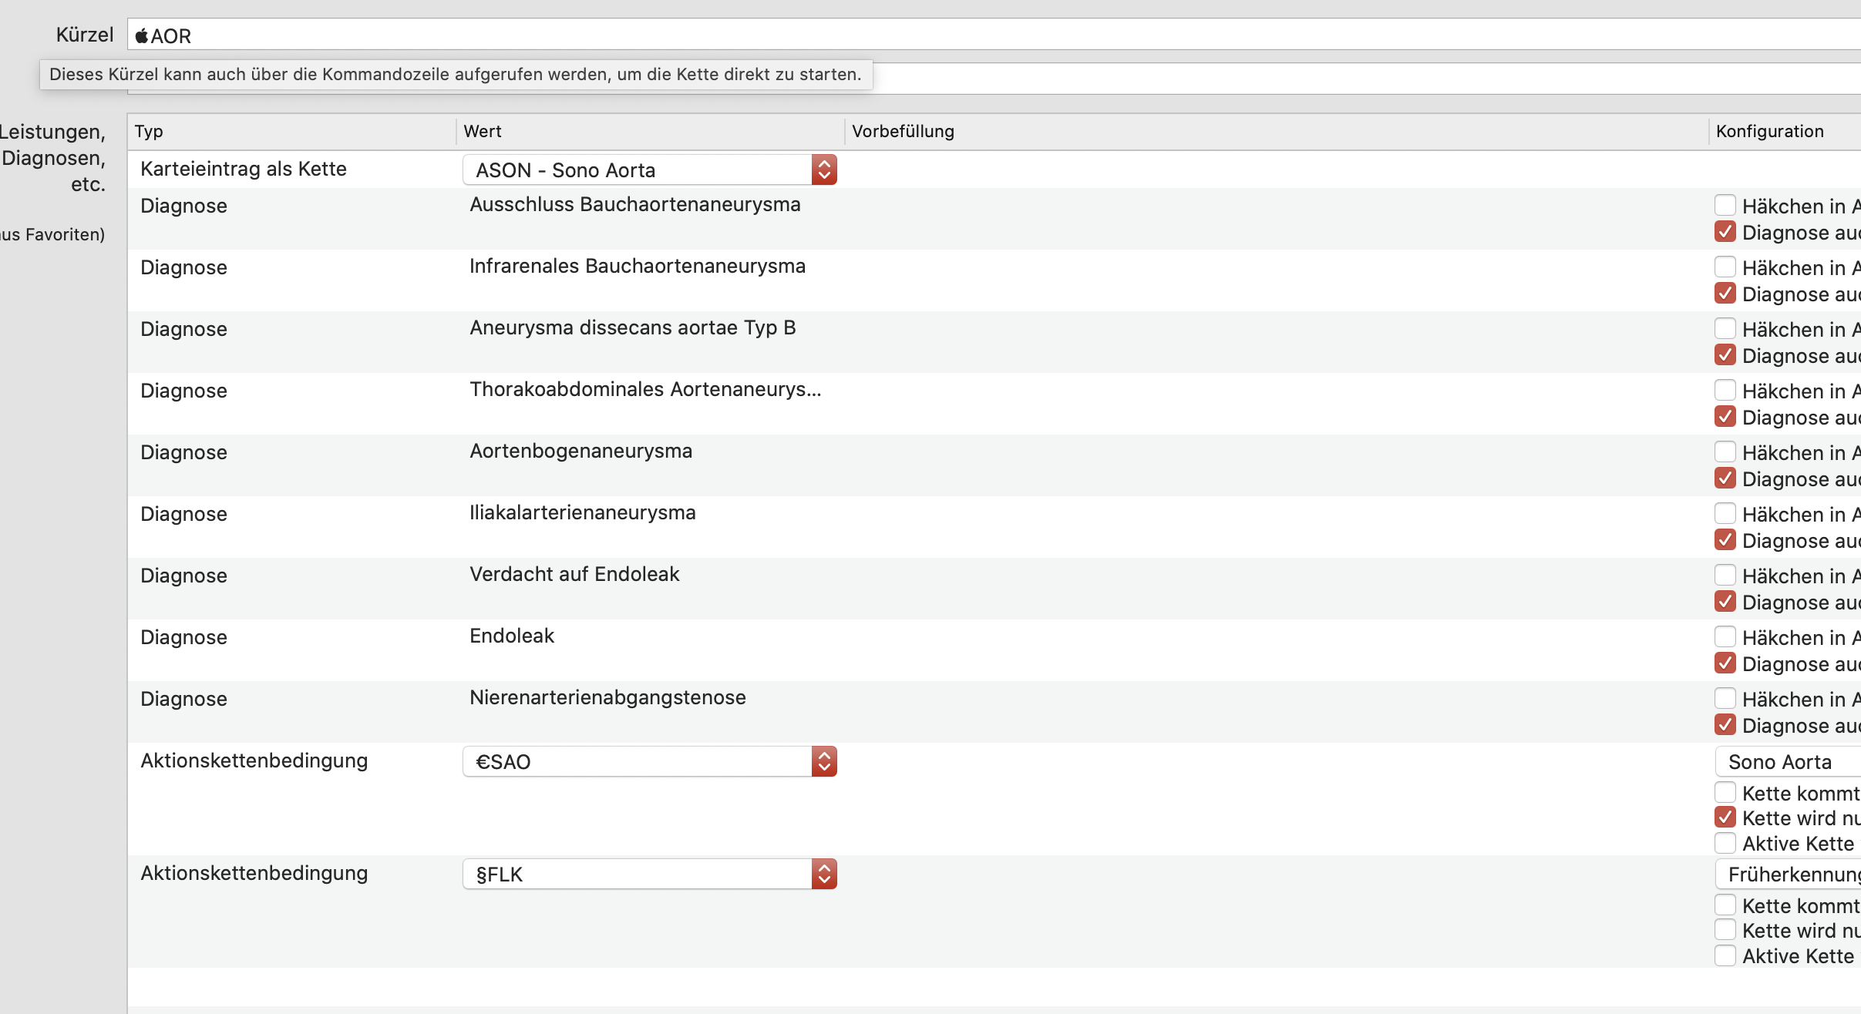Viewport: 1861px width, 1014px height.
Task: Check Häkchen box for Aortenbogenaneurysma
Action: tap(1725, 452)
